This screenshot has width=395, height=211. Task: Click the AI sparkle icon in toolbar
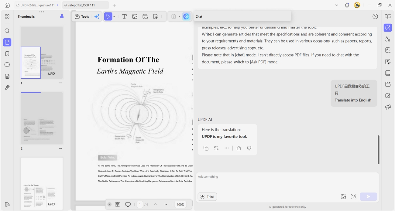[x=97, y=17]
